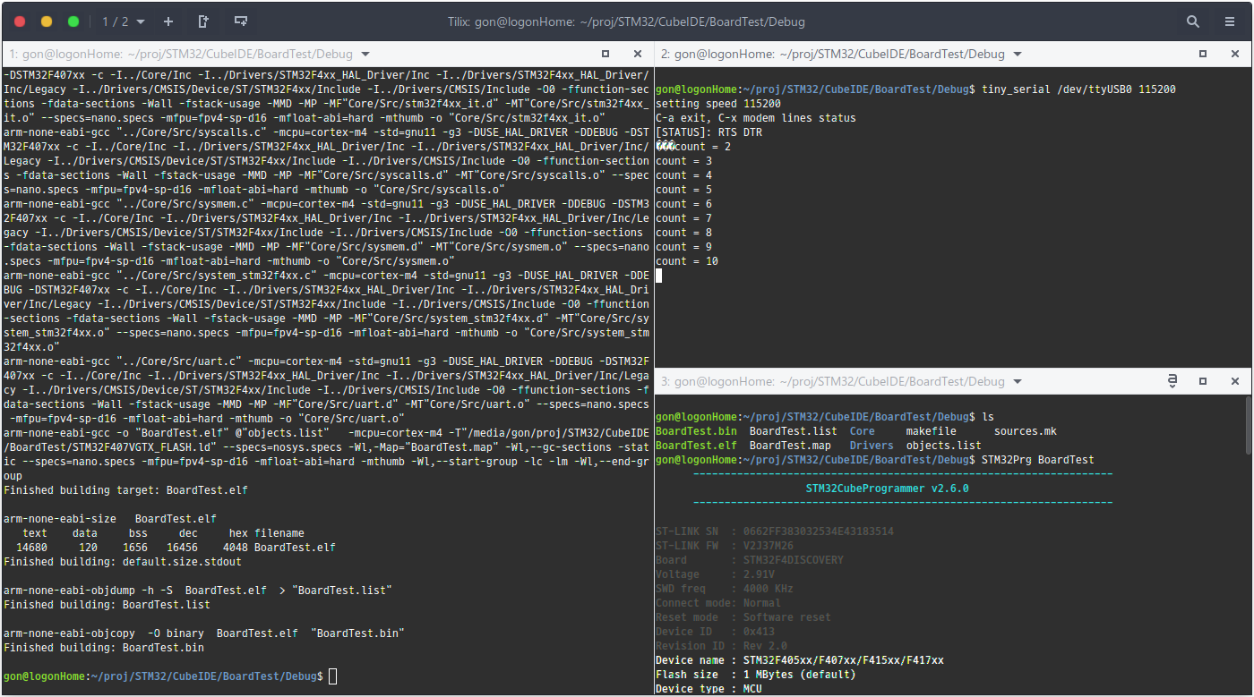Click objects.list in terminal 3 ls listing
1254x697 pixels.
click(x=944, y=446)
